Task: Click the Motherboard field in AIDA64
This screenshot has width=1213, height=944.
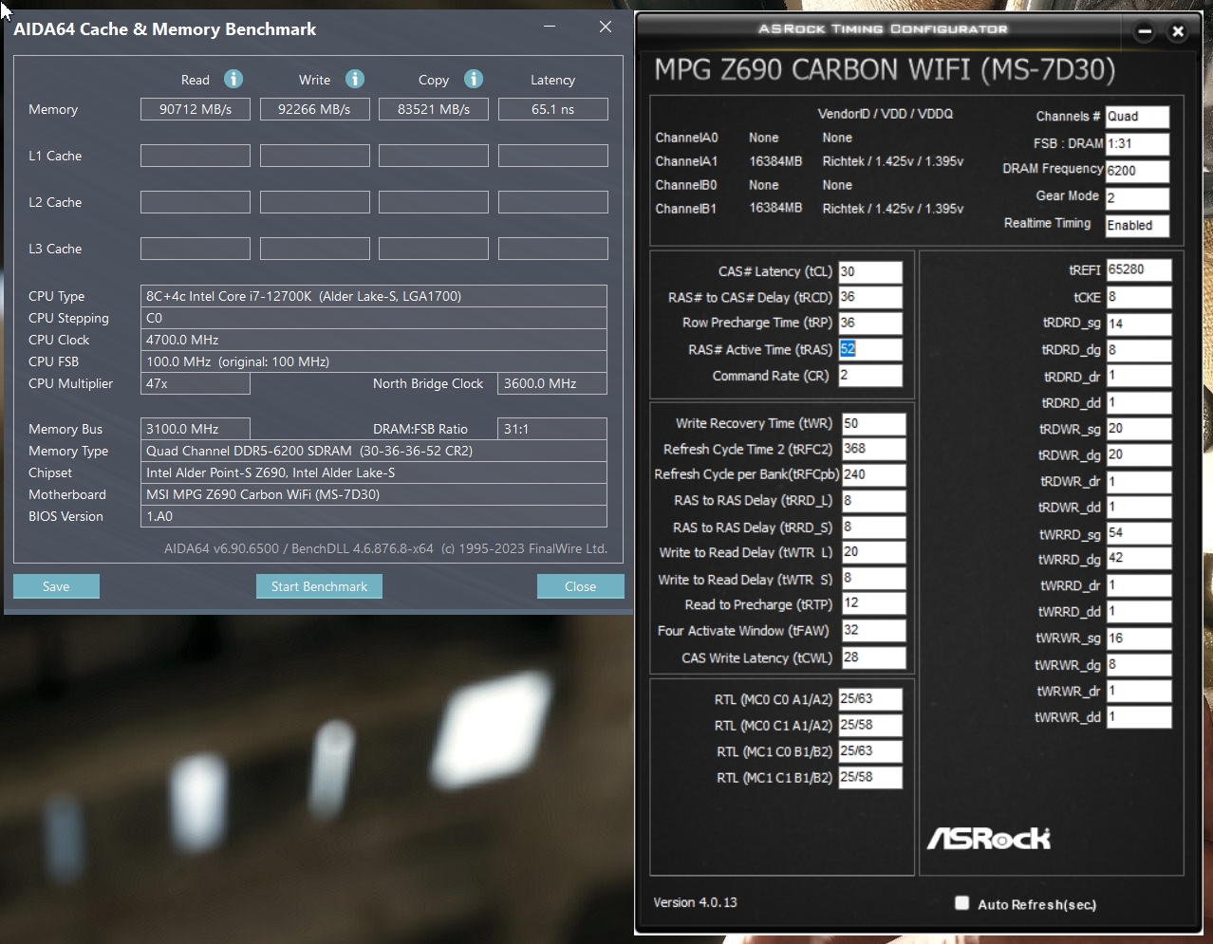Action: [x=374, y=494]
